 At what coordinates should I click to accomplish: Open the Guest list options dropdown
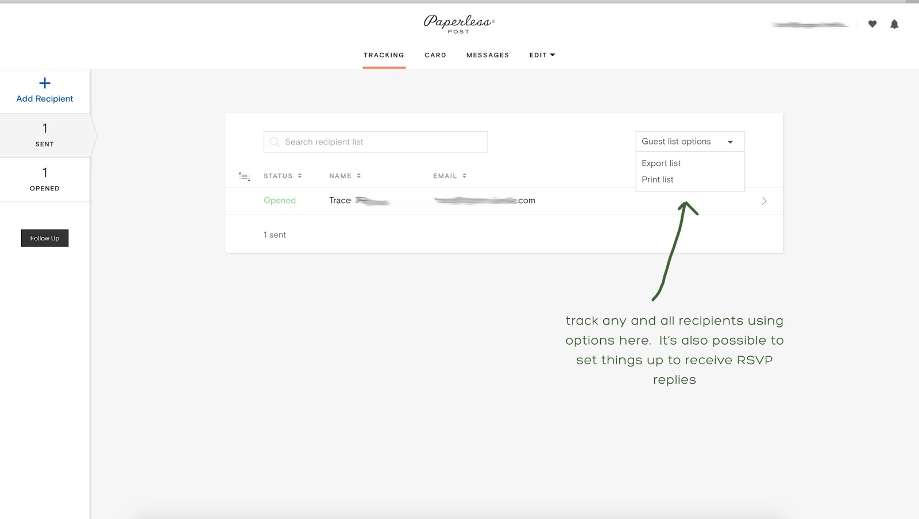689,141
